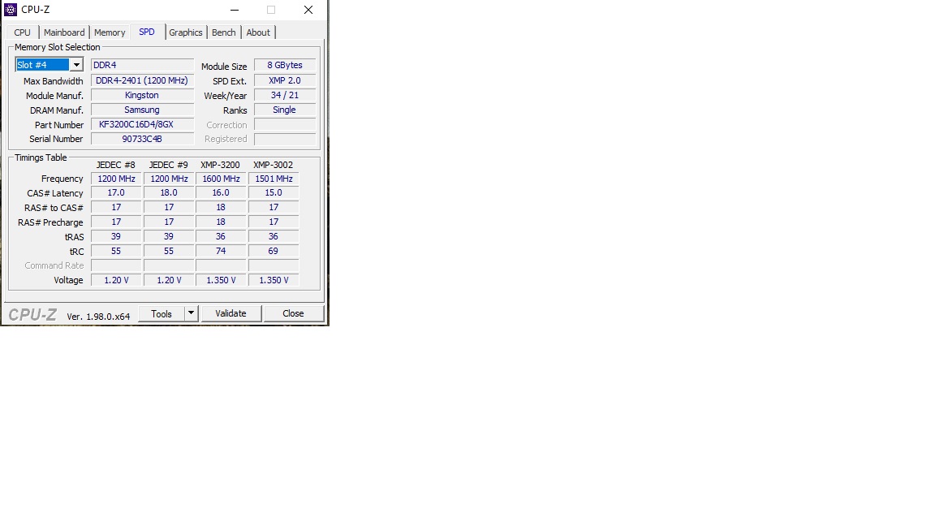Screen dimensions: 935x526
Task: Select the SPD tab
Action: [x=147, y=32]
